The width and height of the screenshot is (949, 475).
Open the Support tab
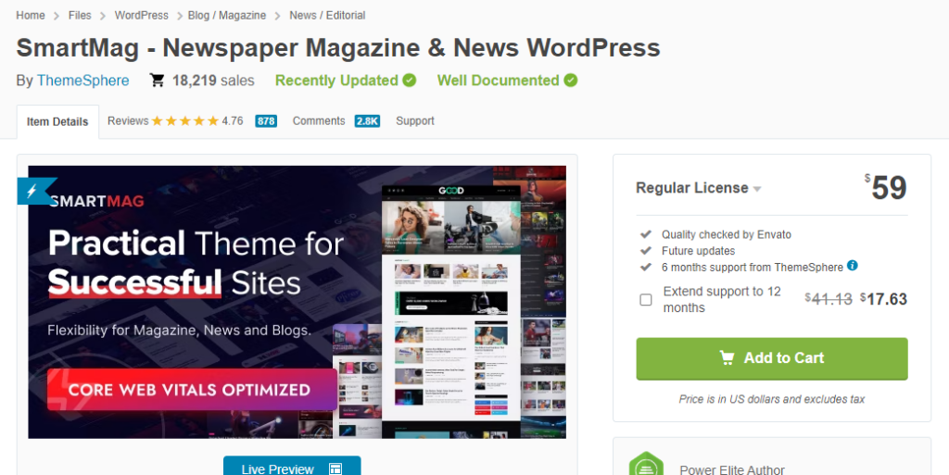pyautogui.click(x=415, y=121)
